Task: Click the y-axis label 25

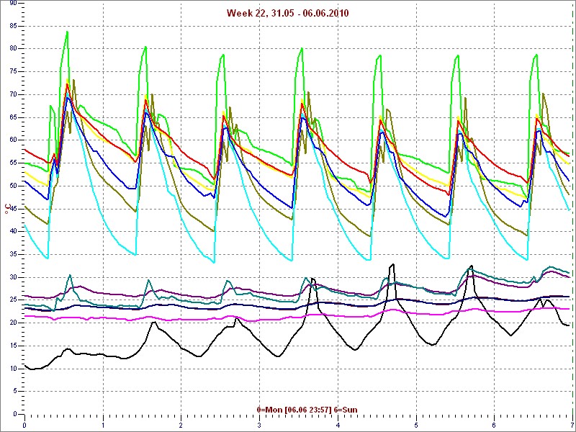Action: coord(13,300)
